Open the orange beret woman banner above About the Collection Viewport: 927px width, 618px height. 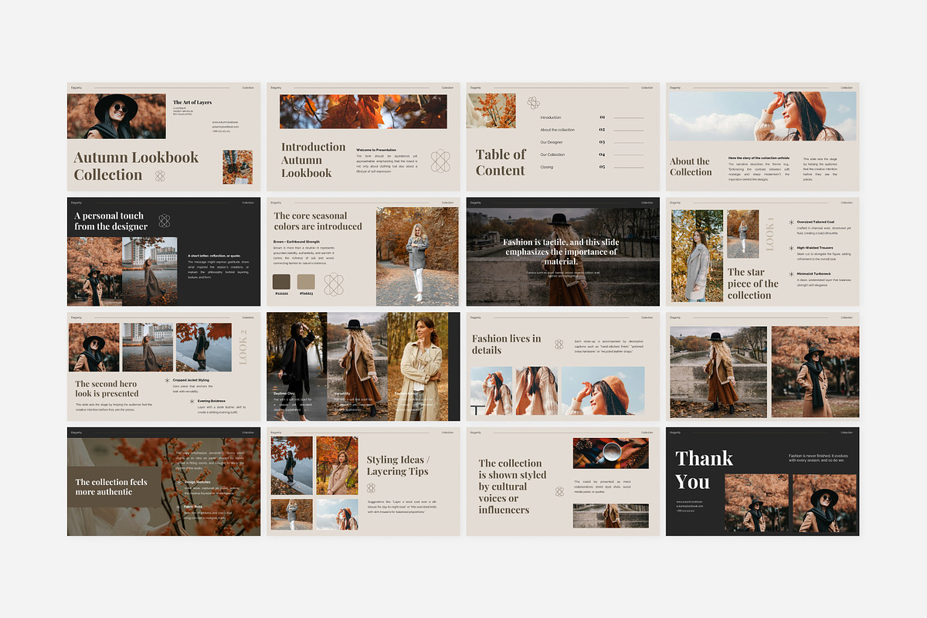coord(762,116)
